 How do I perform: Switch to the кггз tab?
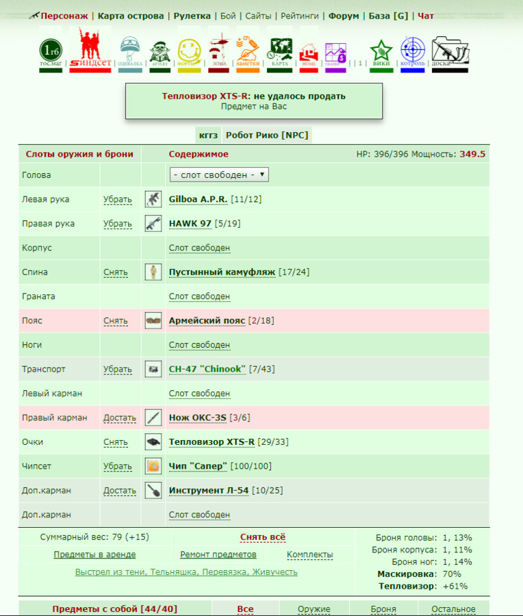click(208, 135)
